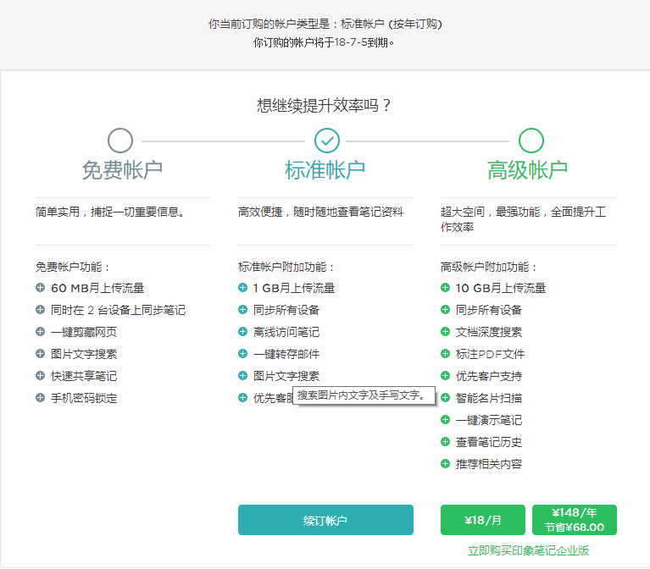This screenshot has height=569, width=650.
Task: Click plus icon beside 手机密码锁定
Action: click(x=40, y=398)
